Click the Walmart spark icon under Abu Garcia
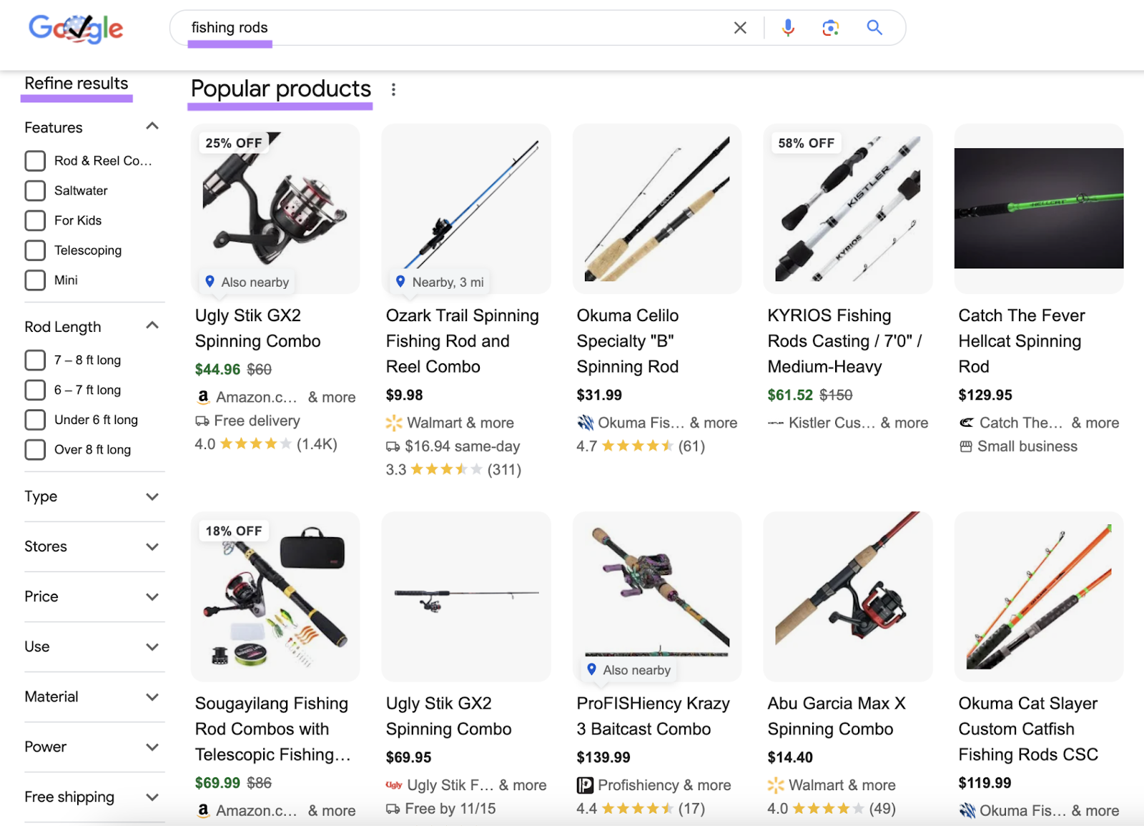The height and width of the screenshot is (826, 1144). (775, 785)
